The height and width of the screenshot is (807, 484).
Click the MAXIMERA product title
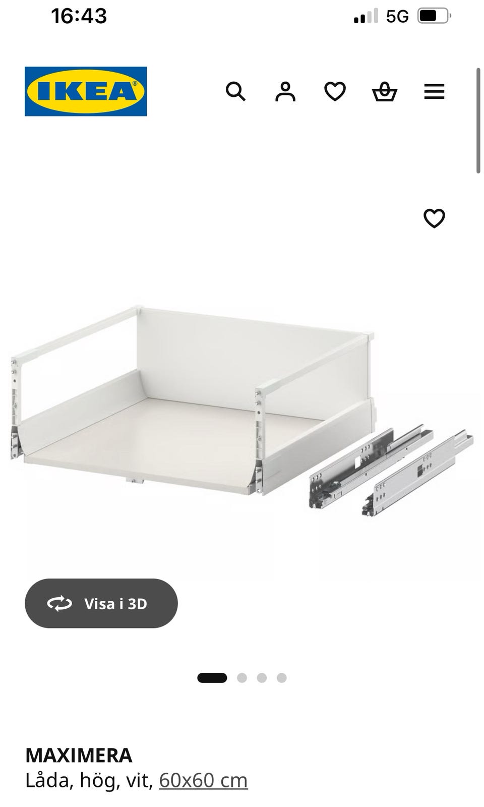point(79,756)
